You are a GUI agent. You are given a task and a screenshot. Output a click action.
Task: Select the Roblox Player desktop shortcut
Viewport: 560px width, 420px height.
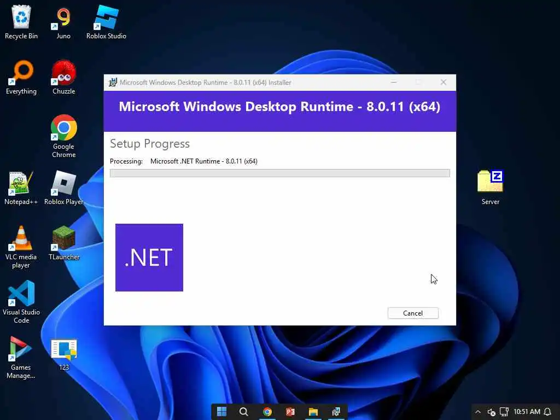coord(63,188)
